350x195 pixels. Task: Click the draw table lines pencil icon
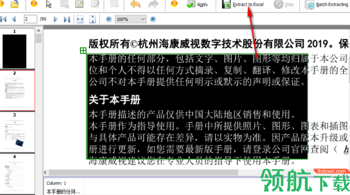[x=79, y=4]
